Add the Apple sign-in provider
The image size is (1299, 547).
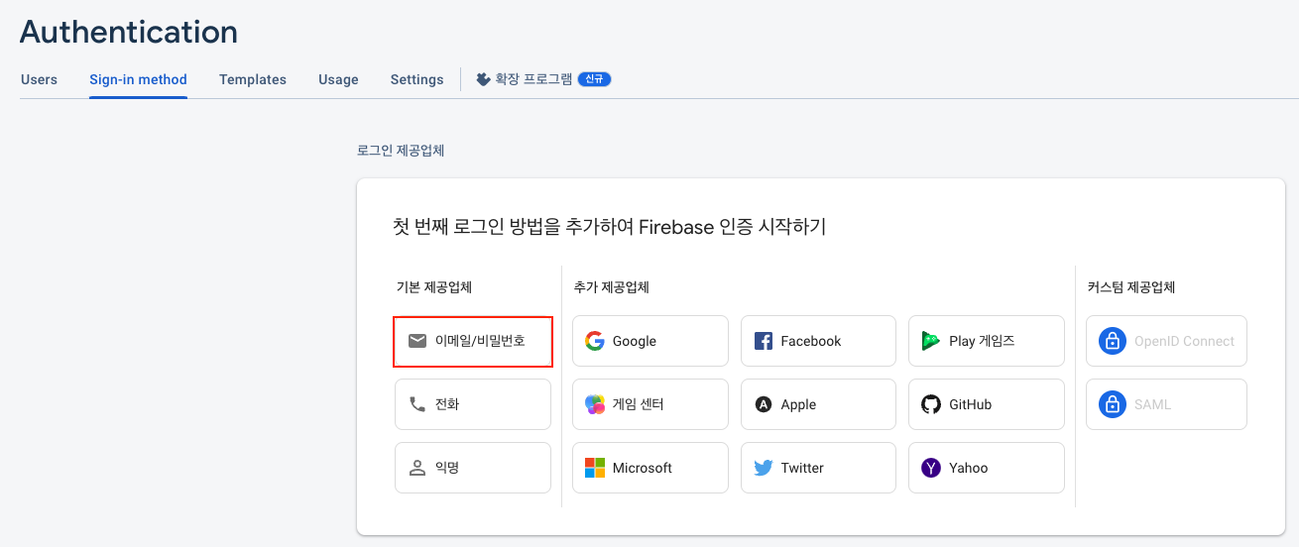coord(818,404)
